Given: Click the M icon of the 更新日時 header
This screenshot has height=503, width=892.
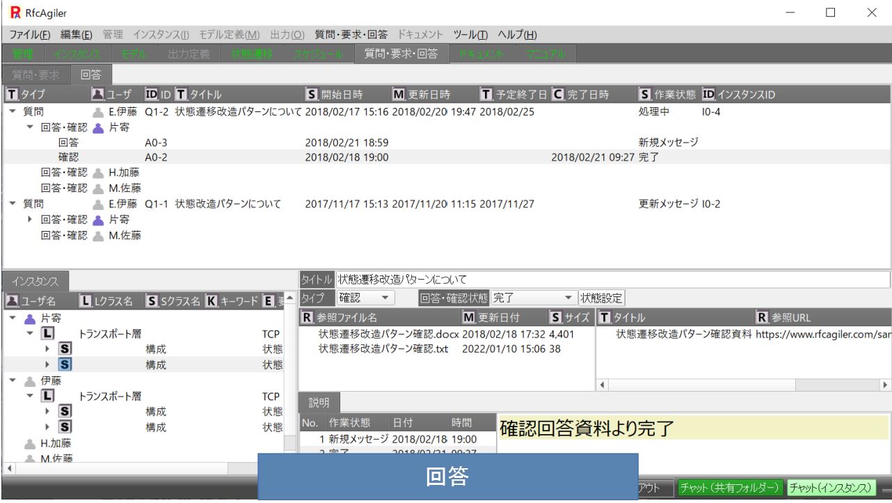Looking at the screenshot, I should point(399,94).
